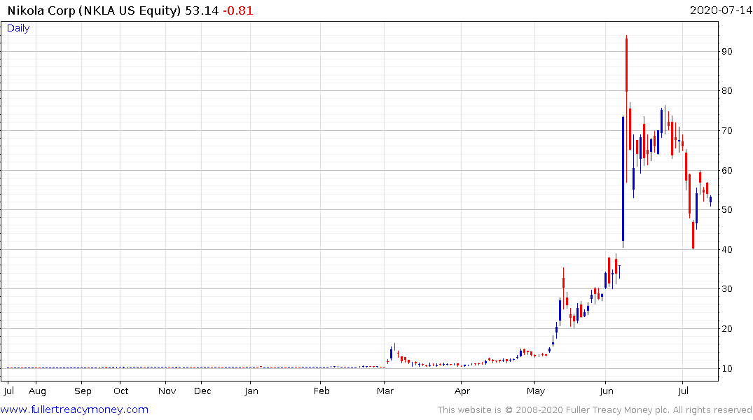Viewport: 753px width, 420px height.
Task: Click the www.fullertreacymoney.com link
Action: pos(74,409)
